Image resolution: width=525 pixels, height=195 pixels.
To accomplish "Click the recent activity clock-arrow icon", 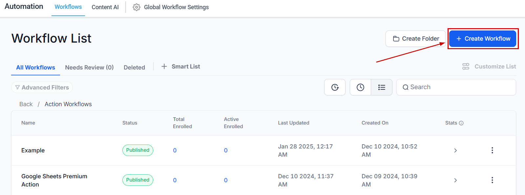I will (335, 87).
